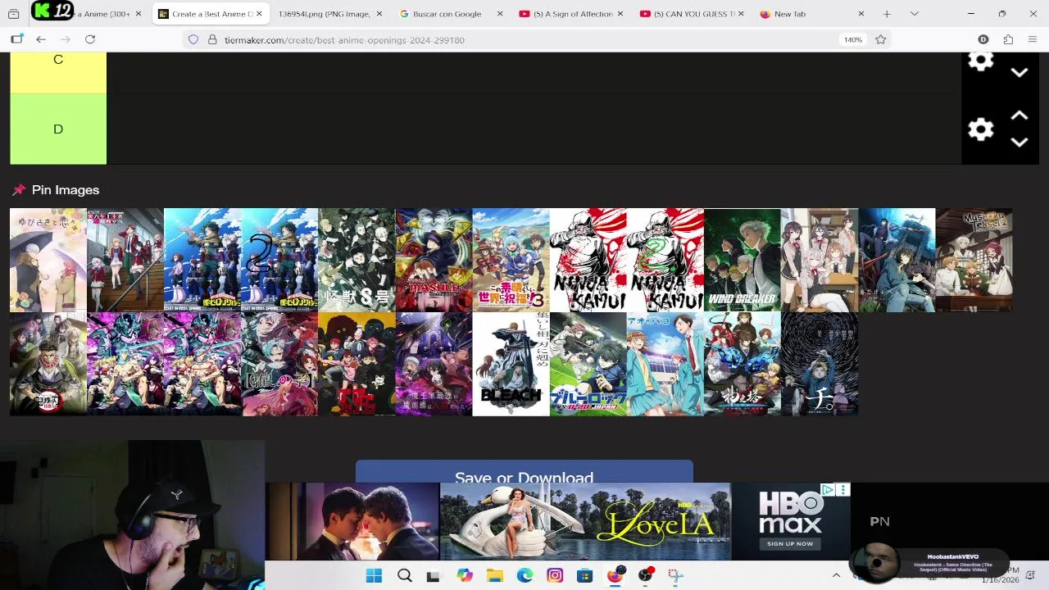Open Instagram from the taskbar
The width and height of the screenshot is (1049, 590).
click(x=555, y=575)
